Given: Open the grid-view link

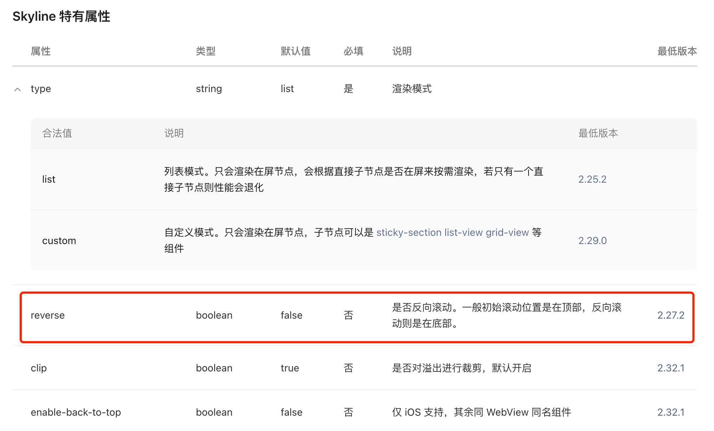Looking at the screenshot, I should [507, 233].
